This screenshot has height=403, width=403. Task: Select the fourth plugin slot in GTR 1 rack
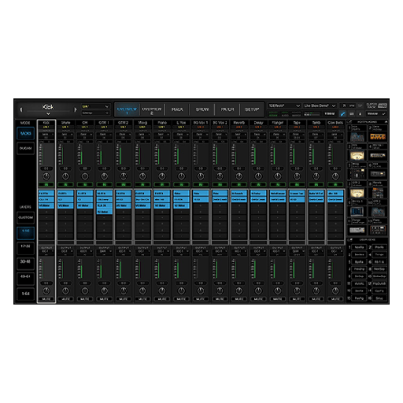[104, 212]
